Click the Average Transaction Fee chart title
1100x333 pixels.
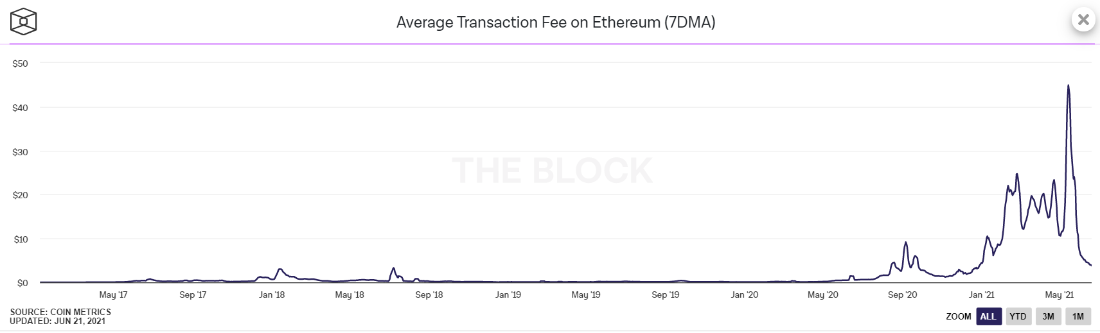click(x=556, y=22)
